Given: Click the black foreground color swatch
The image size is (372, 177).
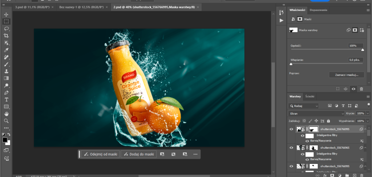Looking at the screenshot, I should coord(5,140).
